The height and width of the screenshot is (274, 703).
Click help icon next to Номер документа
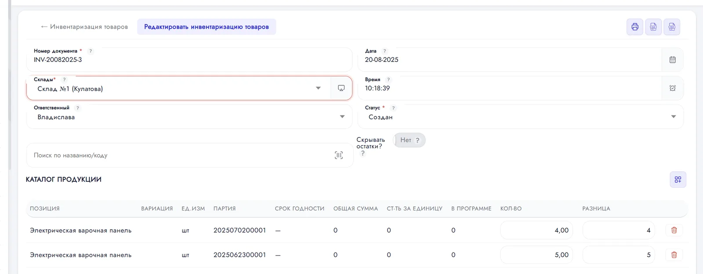91,51
